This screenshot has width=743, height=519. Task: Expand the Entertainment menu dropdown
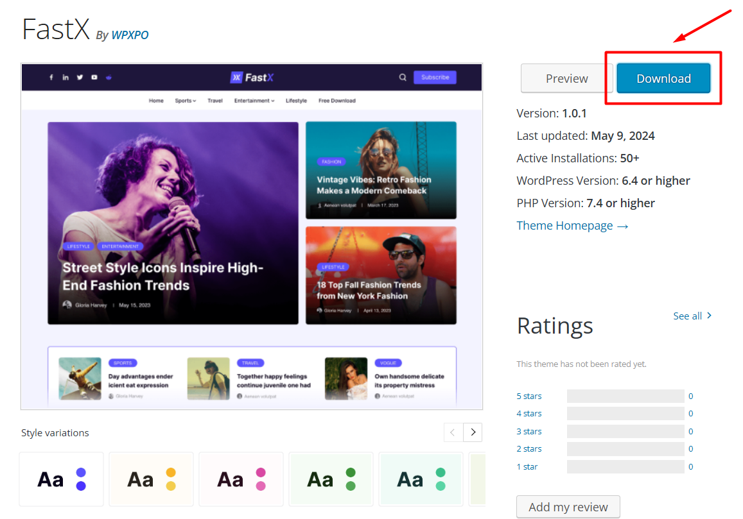pyautogui.click(x=254, y=100)
